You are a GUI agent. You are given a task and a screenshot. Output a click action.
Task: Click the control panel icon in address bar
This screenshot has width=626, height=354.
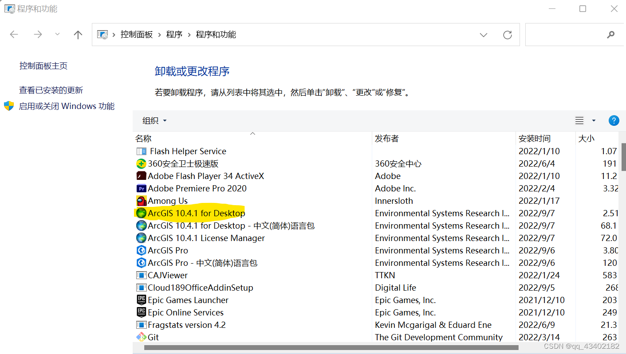(102, 35)
